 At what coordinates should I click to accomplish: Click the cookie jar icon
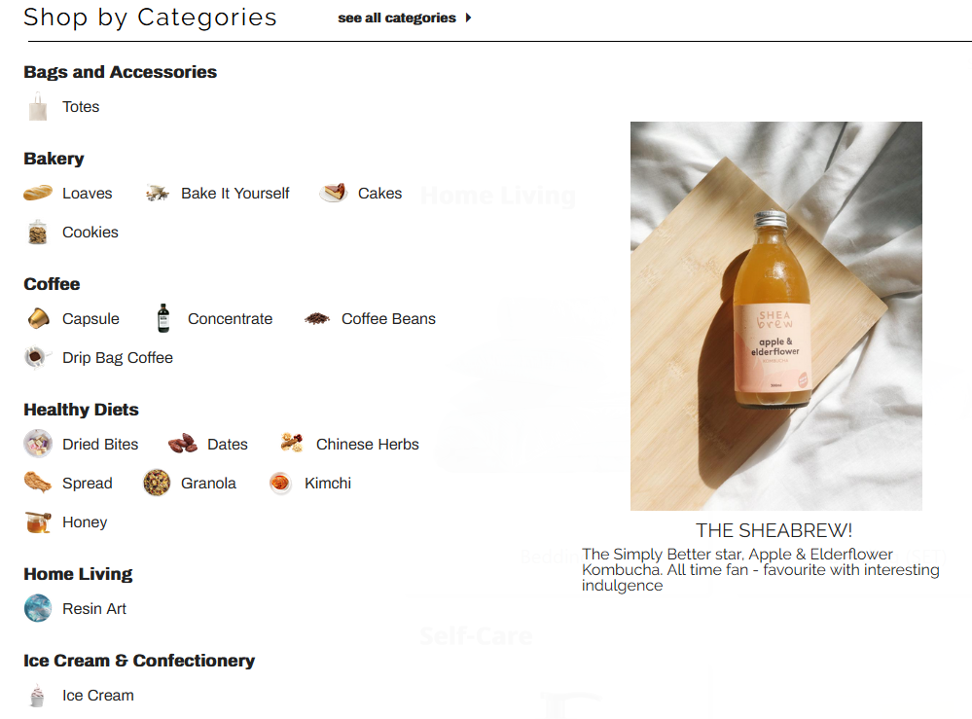38,232
